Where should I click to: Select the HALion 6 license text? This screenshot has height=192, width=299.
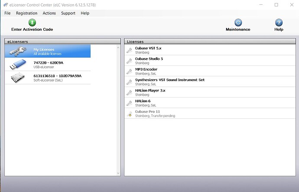(143, 101)
